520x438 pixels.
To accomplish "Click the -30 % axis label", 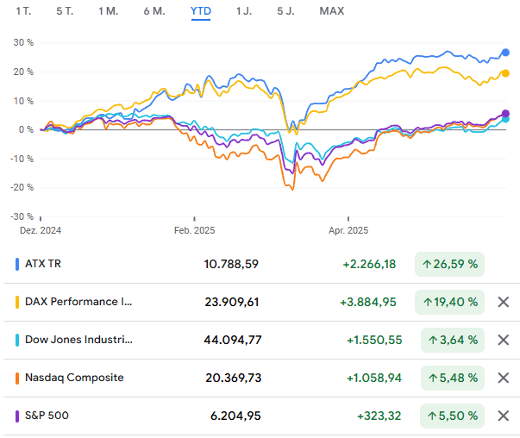I will pos(22,216).
